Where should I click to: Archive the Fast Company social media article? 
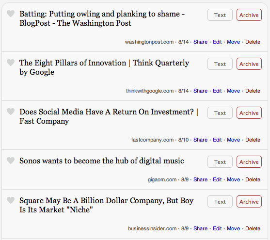click(x=249, y=113)
